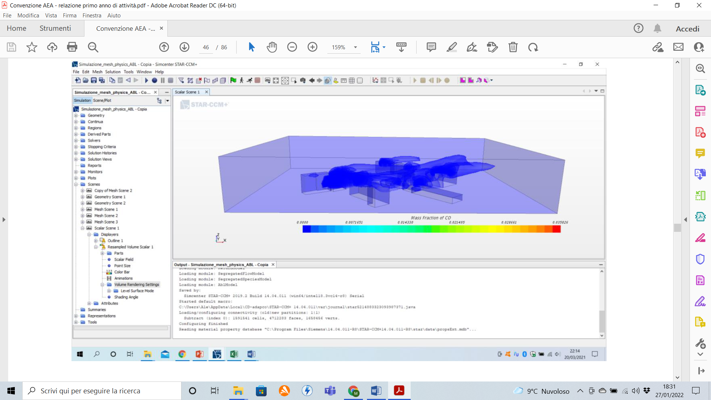The width and height of the screenshot is (711, 400).
Task: Click the document vertical scrollbar thumb
Action: pos(677,228)
